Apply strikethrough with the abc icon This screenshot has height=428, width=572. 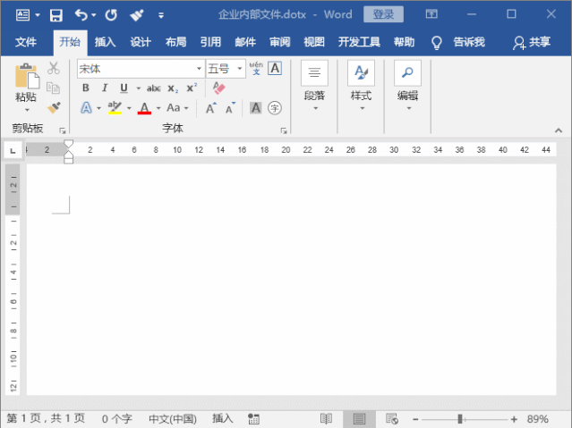click(153, 88)
